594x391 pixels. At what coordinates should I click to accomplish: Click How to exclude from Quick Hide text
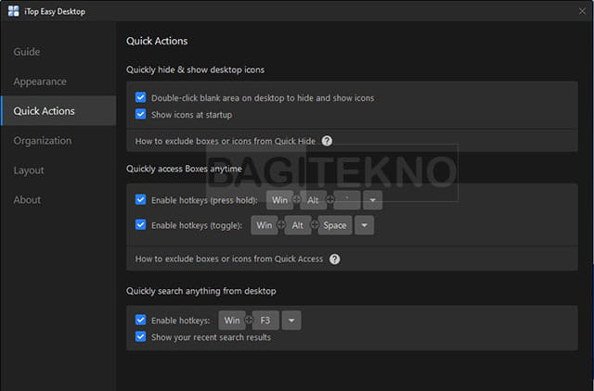[x=226, y=141]
